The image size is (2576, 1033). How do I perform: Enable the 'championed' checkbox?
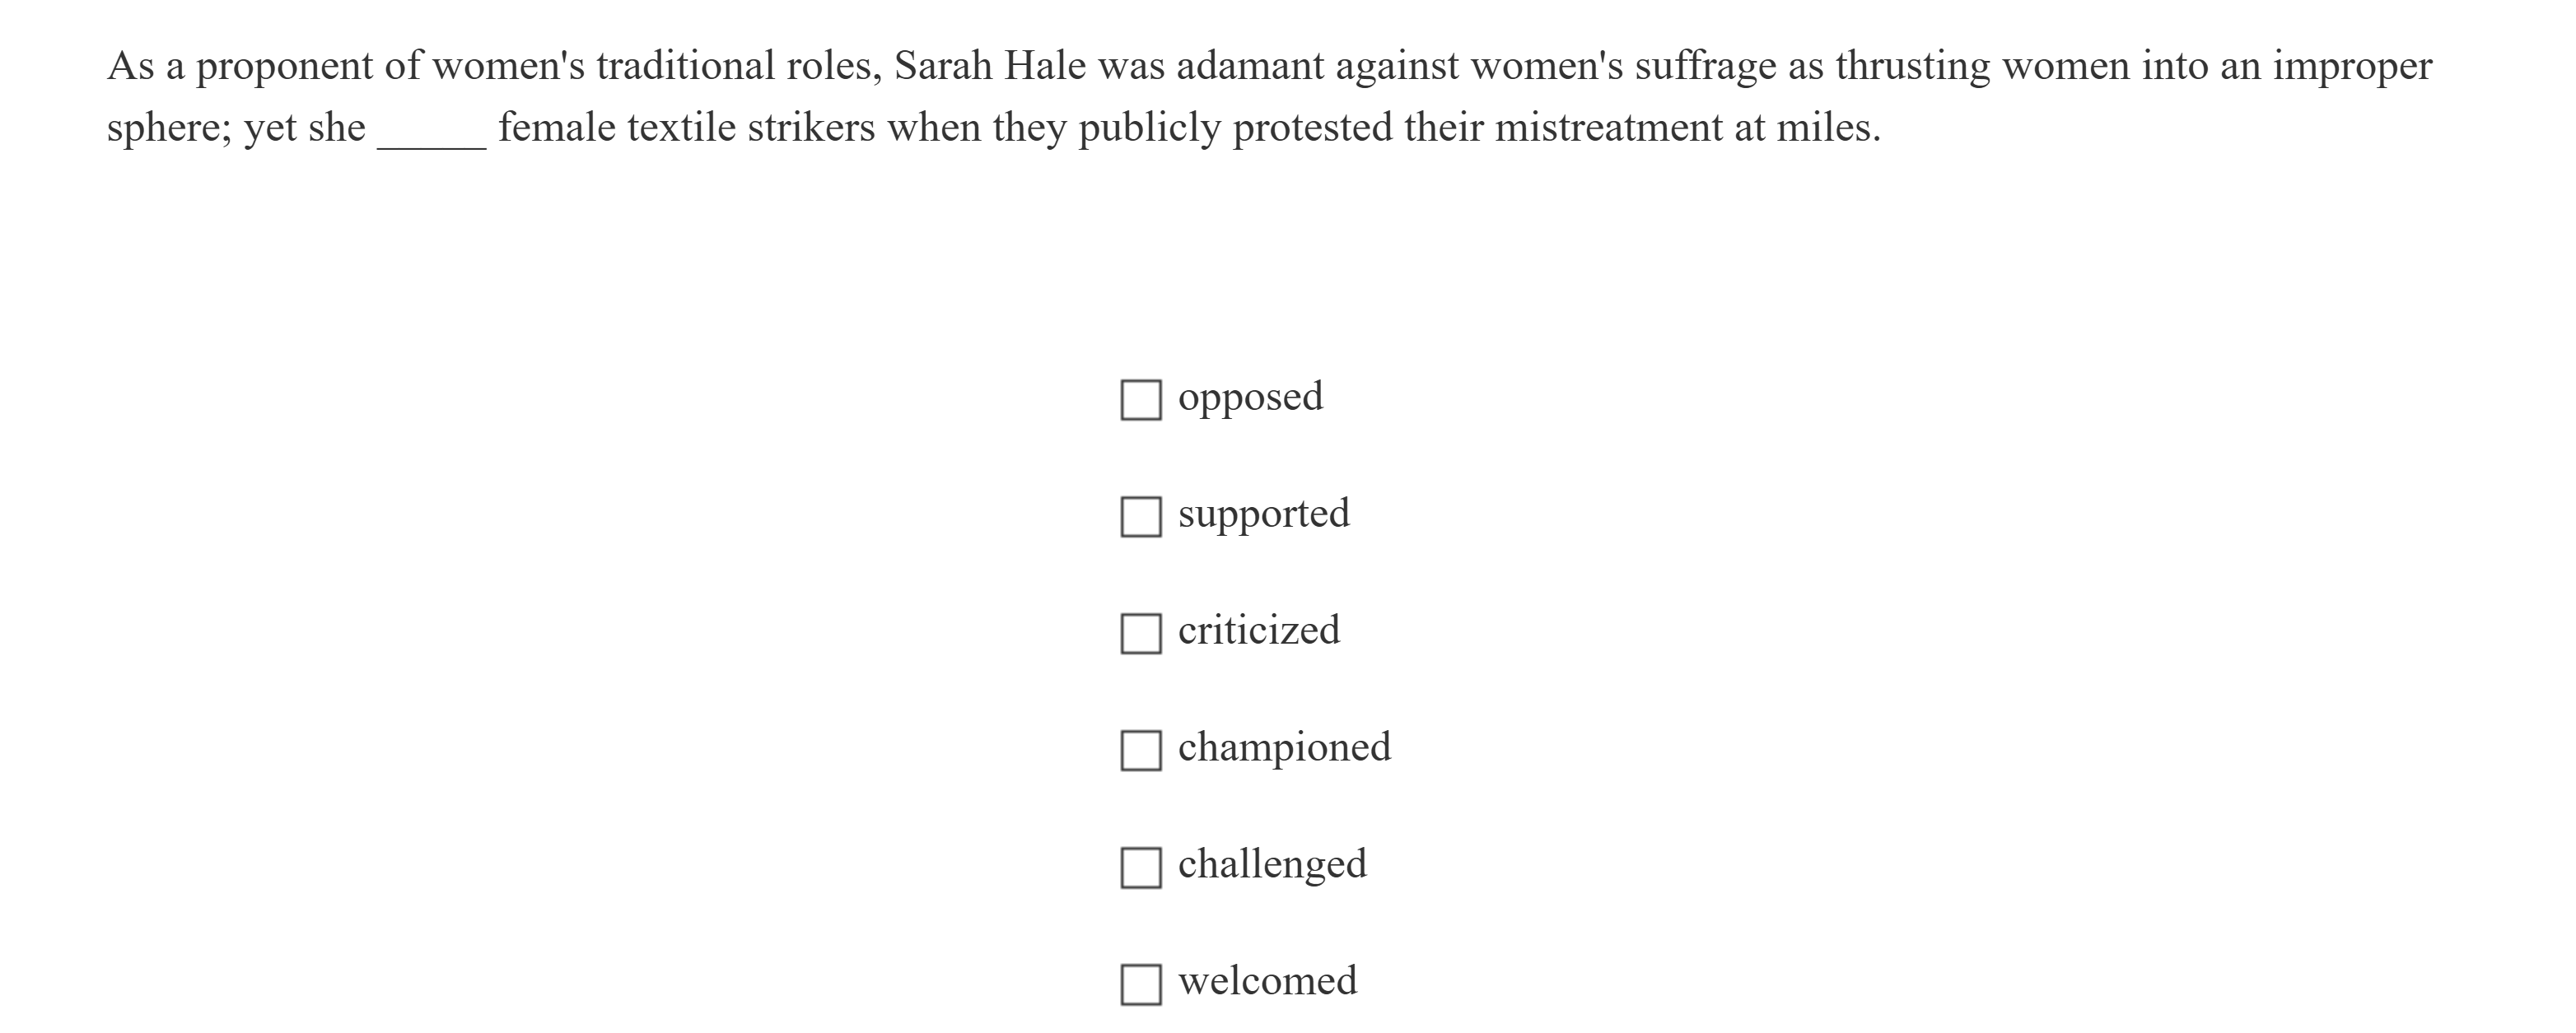click(x=1140, y=751)
